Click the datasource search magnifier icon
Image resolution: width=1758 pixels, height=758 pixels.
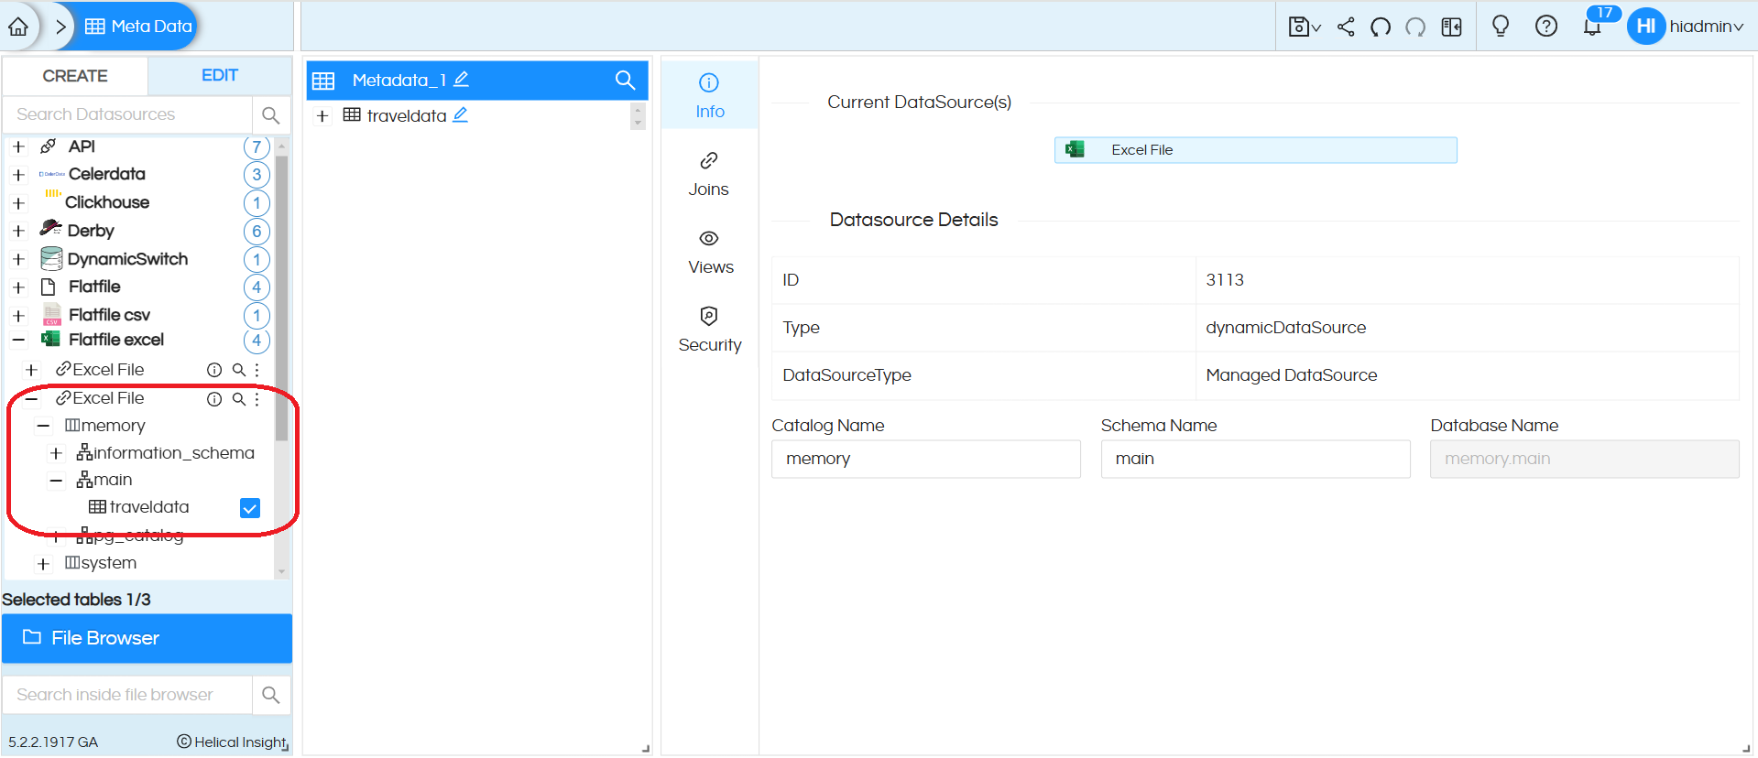click(271, 114)
